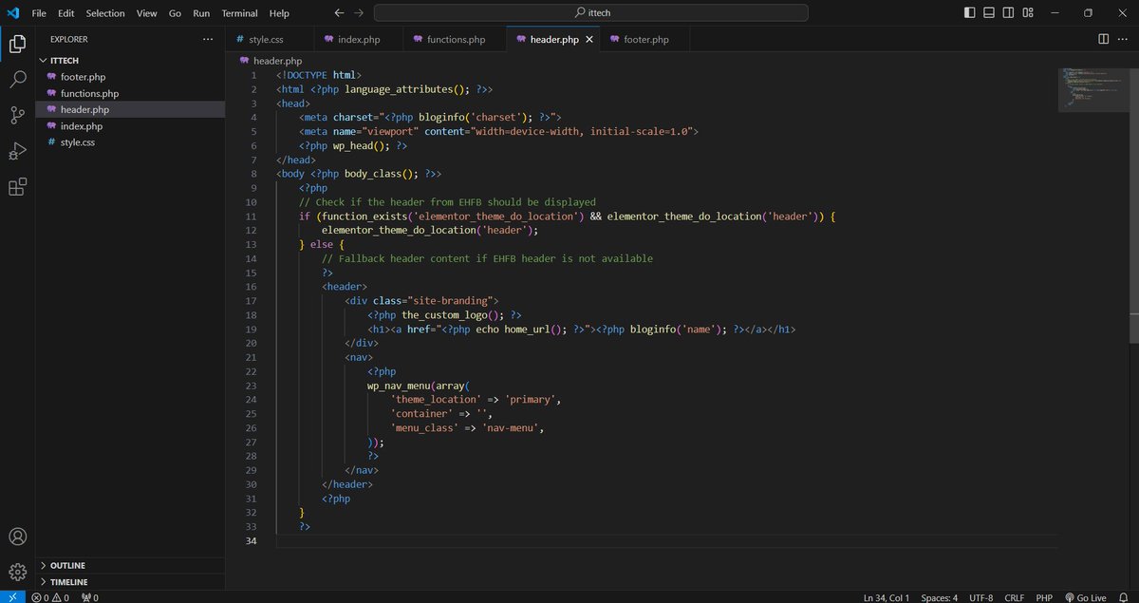This screenshot has width=1139, height=603.
Task: Split the editor to the right
Action: click(x=1104, y=39)
